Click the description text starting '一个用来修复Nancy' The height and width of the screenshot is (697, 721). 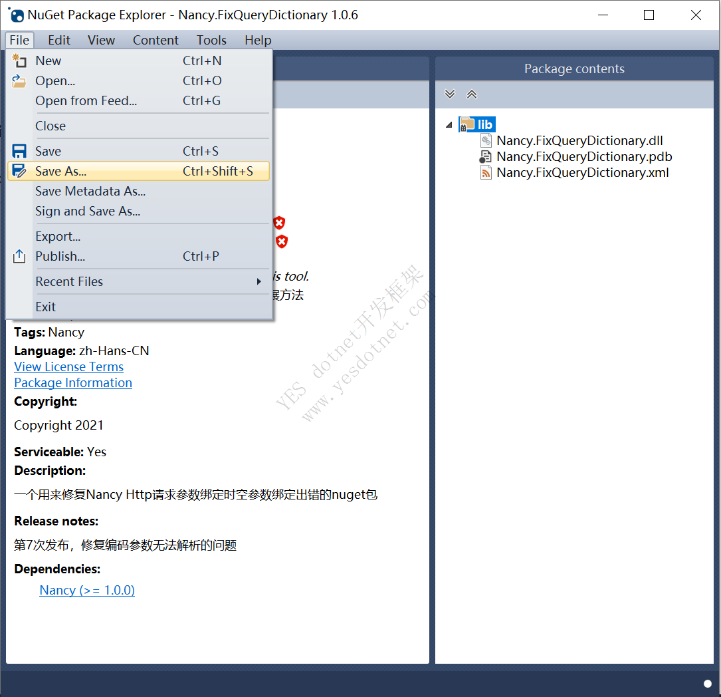click(x=196, y=495)
